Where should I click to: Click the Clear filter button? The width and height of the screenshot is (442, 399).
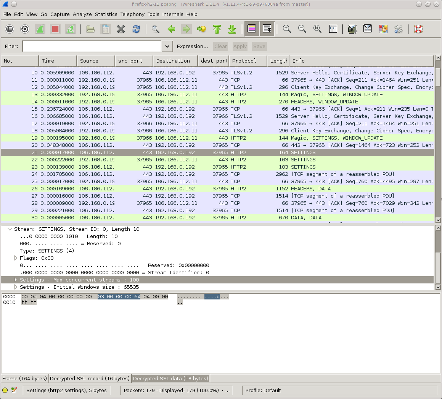220,46
